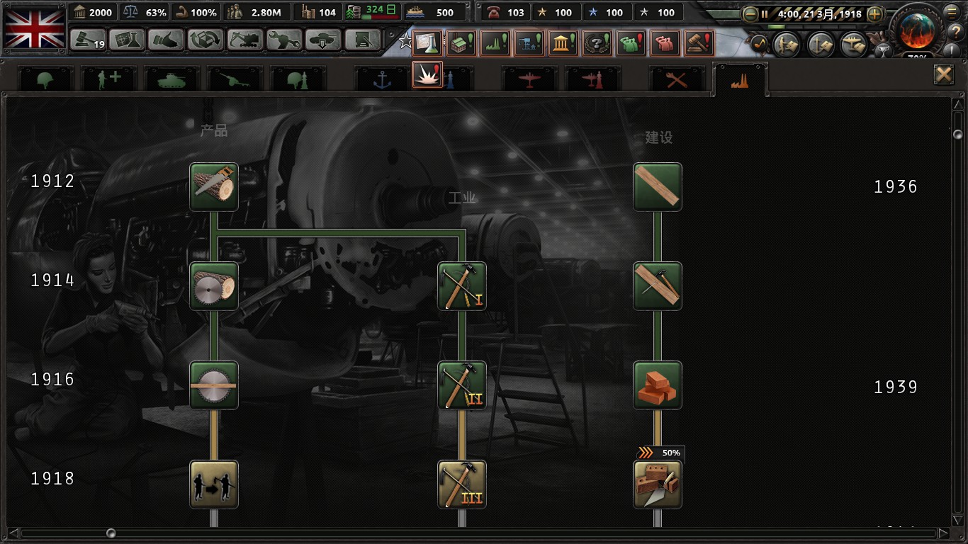Select the air plane map mode button
The image size is (968, 544).
[x=854, y=45]
